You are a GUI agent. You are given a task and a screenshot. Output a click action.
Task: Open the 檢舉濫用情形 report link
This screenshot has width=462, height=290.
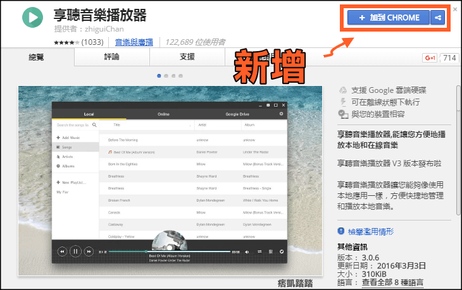tap(371, 232)
